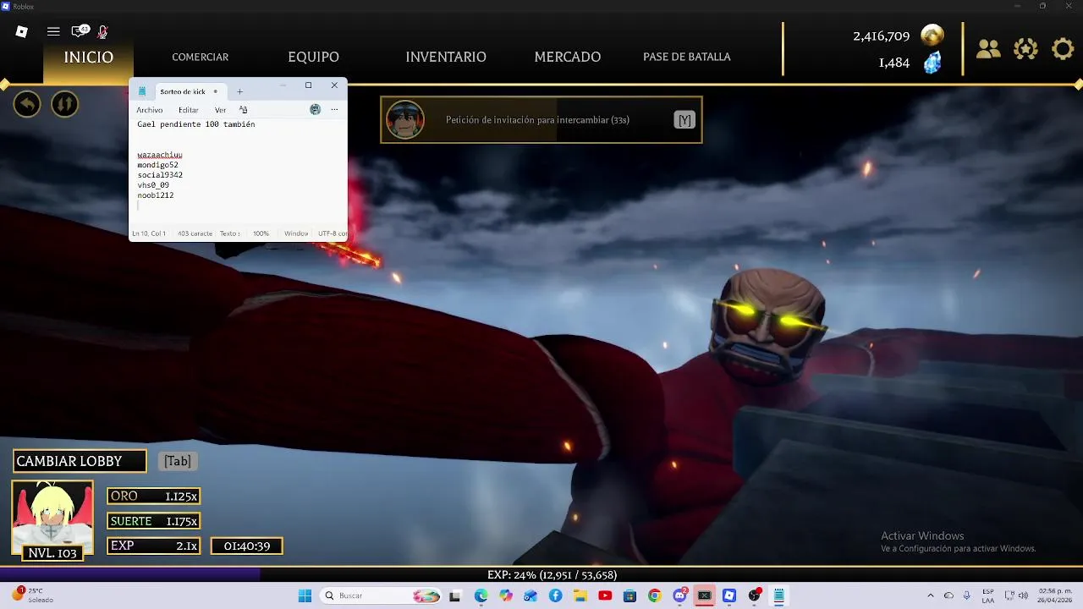Open the Roblox logo menu icon

coord(22,31)
